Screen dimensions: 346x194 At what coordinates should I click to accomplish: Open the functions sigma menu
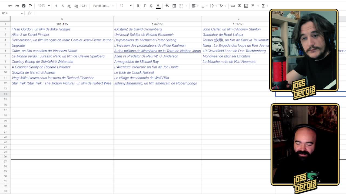265,6
